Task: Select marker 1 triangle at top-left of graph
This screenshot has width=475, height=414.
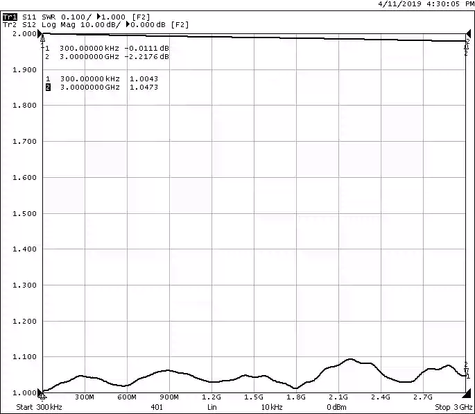Action: pos(43,40)
